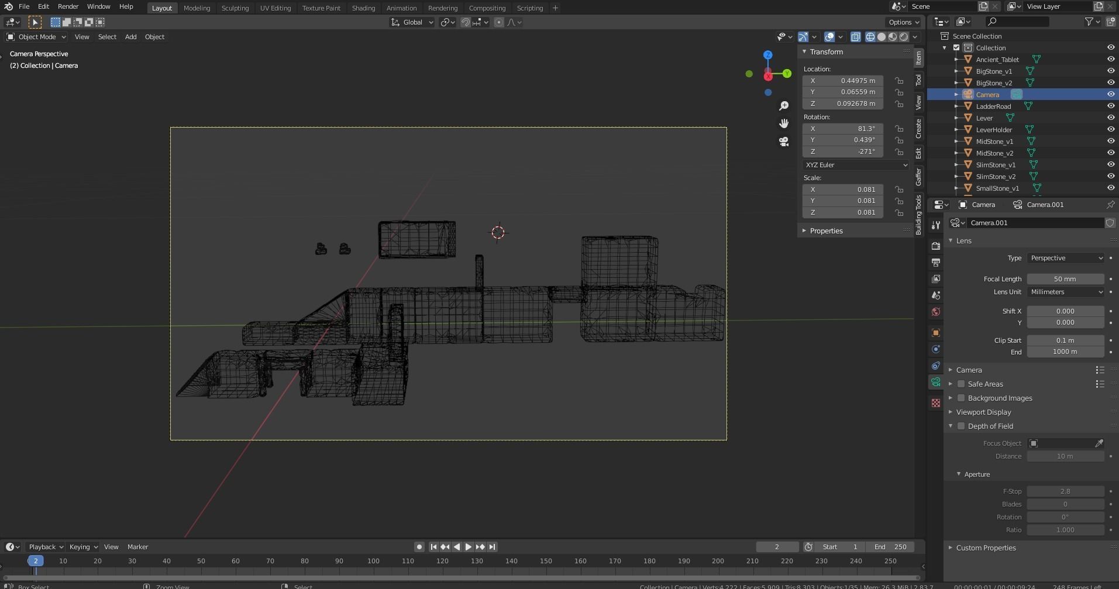Open the Building Tools sidebar tab
Viewport: 1119px width, 589px height.
pos(919,215)
